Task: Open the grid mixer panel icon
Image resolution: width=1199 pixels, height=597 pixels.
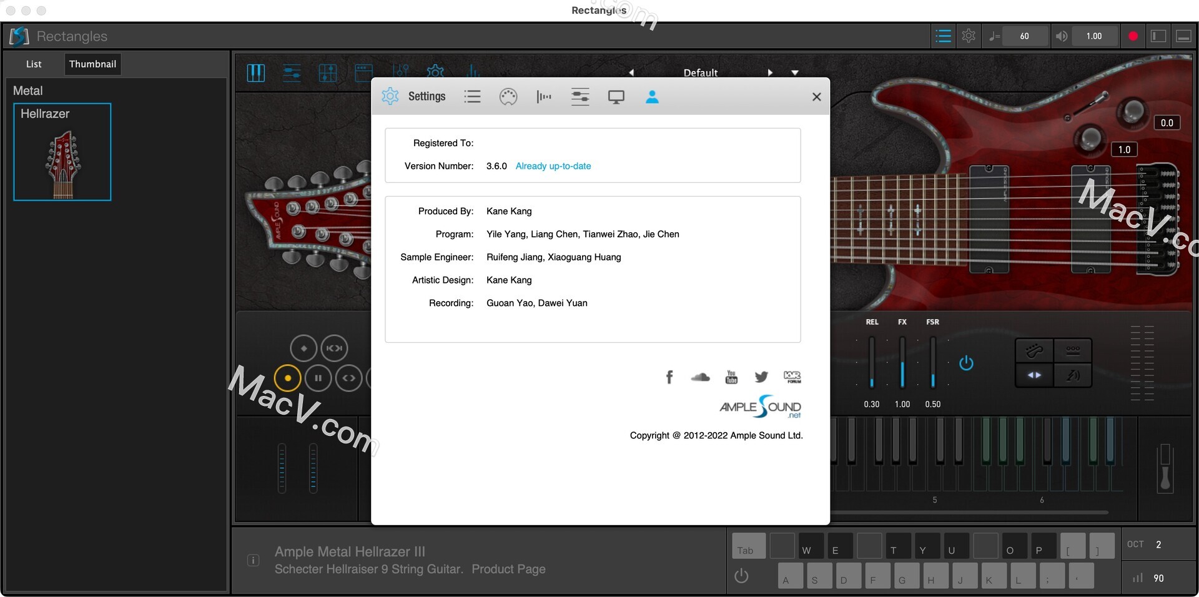Action: tap(328, 73)
